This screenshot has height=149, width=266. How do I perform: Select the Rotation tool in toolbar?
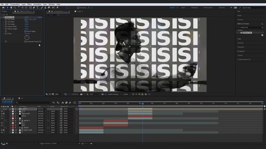click(x=19, y=7)
